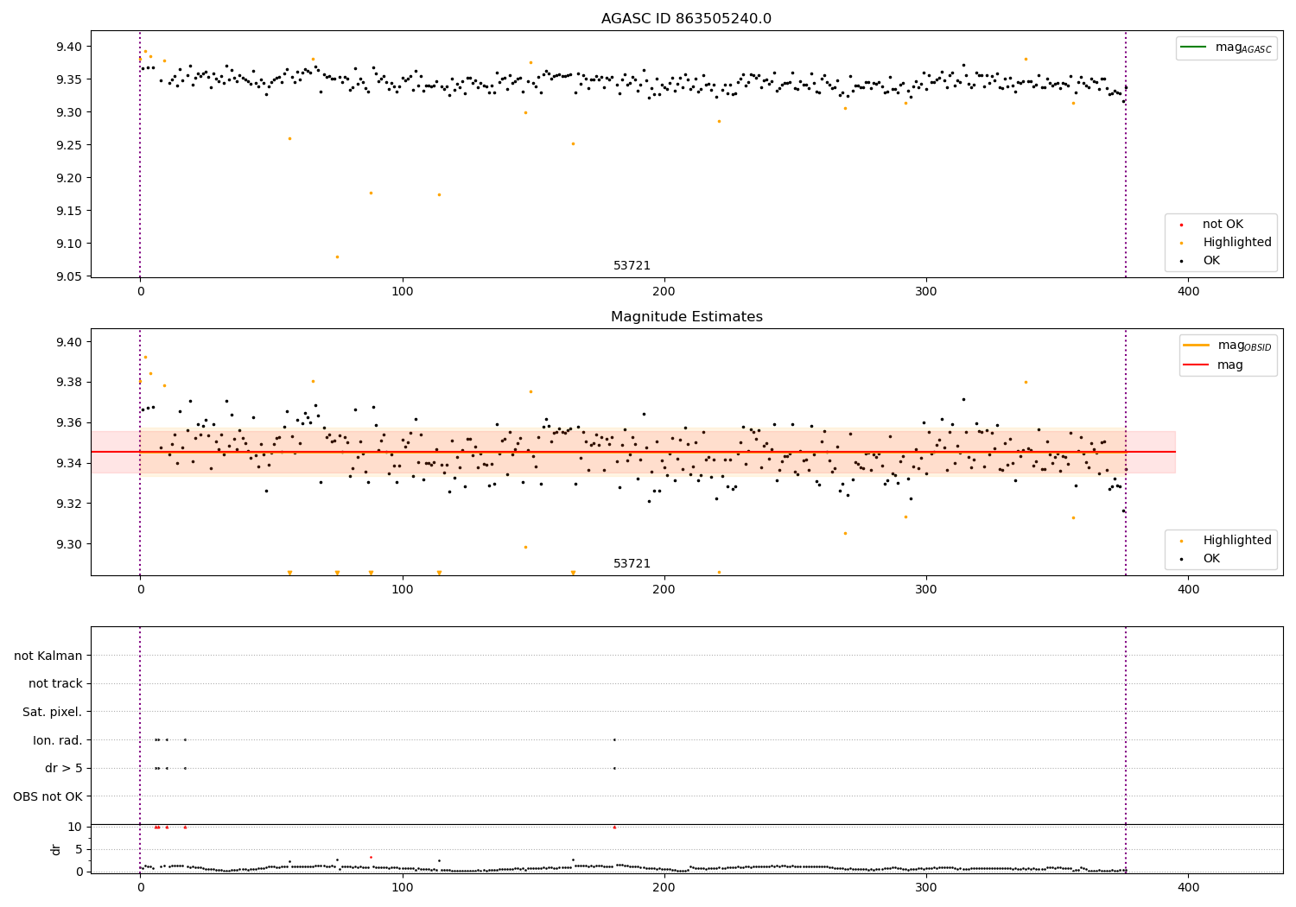Click orange line sample beside mag OBSID legend

1197,346
